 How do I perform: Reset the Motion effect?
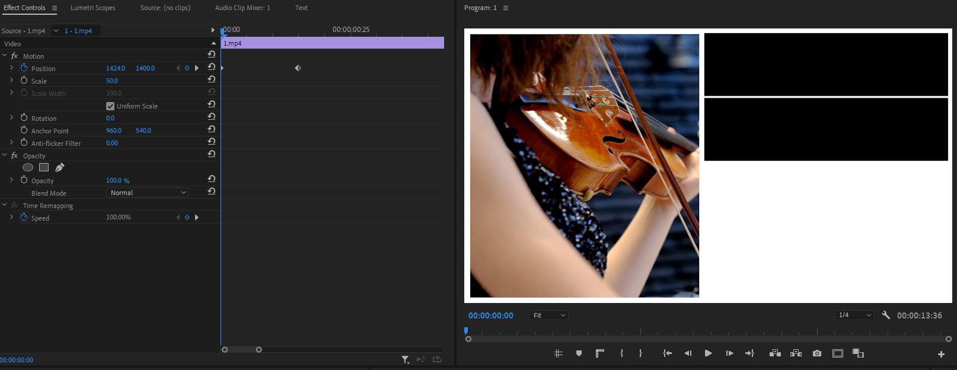212,54
